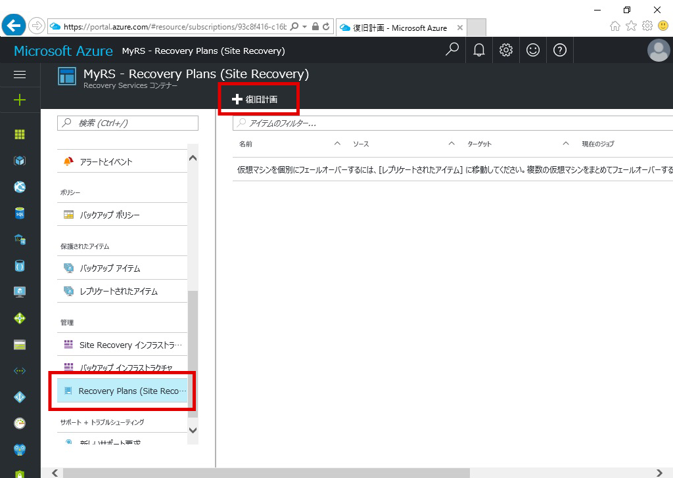Open レプリケートされたアイテム menu item
Viewport: 673px width, 478px height.
[x=122, y=292]
